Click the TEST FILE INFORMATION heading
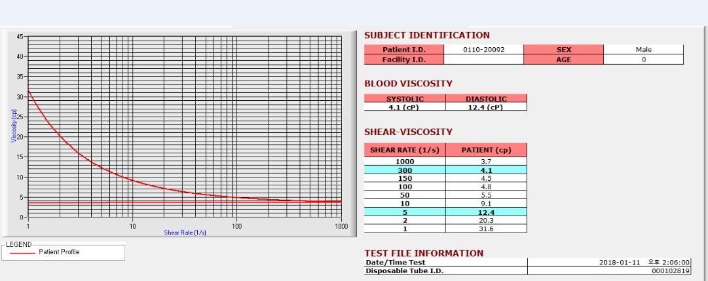708x281 pixels. tap(424, 253)
